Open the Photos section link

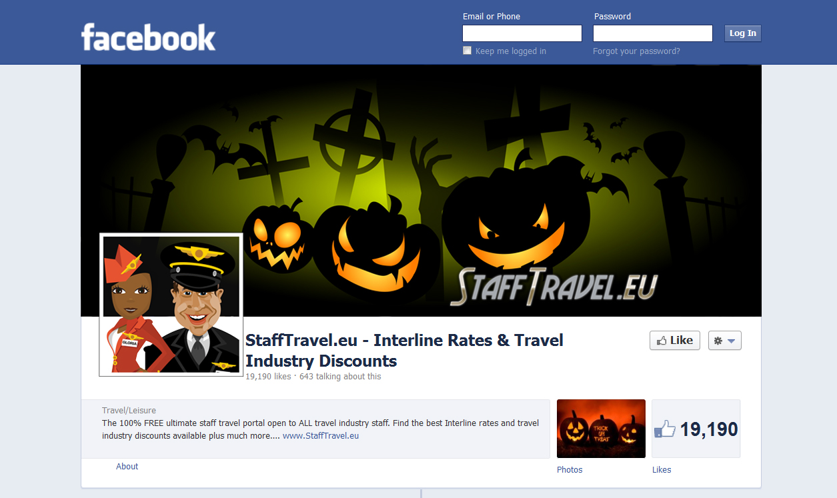click(570, 470)
